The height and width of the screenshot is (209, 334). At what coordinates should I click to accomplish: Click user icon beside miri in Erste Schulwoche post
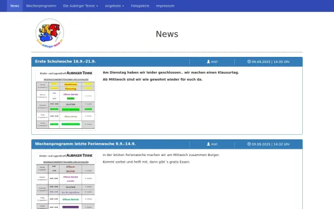208,62
